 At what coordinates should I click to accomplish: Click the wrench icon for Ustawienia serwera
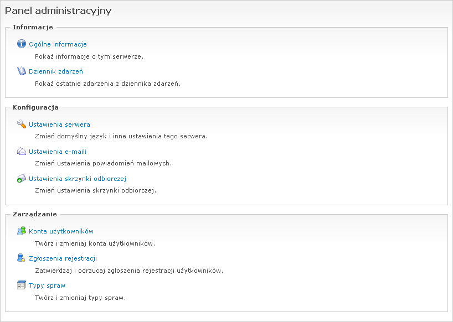pyautogui.click(x=20, y=125)
